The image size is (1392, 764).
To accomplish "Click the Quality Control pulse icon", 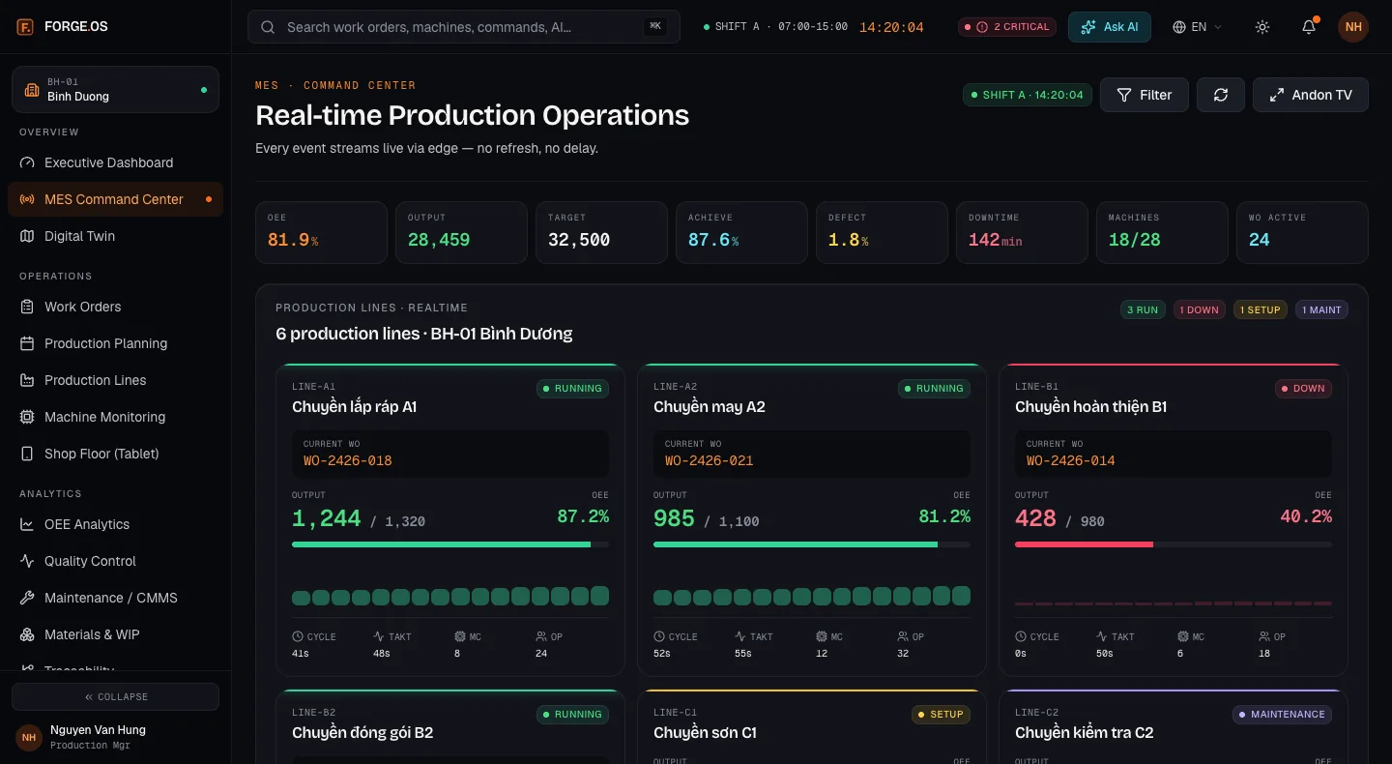I will [x=27, y=561].
